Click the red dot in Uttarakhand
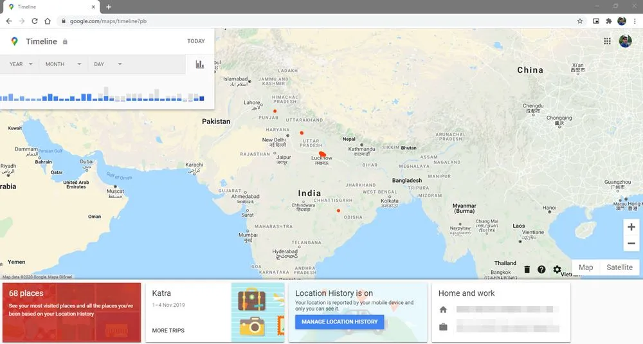The height and width of the screenshot is (344, 643). pos(302,133)
